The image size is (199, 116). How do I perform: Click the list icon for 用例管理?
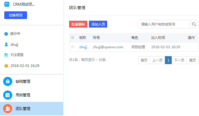pyautogui.click(x=8, y=95)
